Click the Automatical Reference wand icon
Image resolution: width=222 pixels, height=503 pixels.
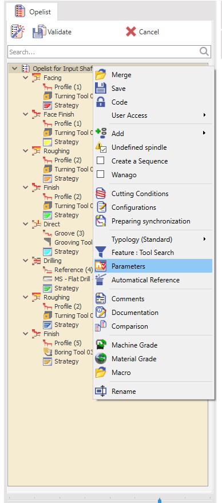(x=101, y=280)
